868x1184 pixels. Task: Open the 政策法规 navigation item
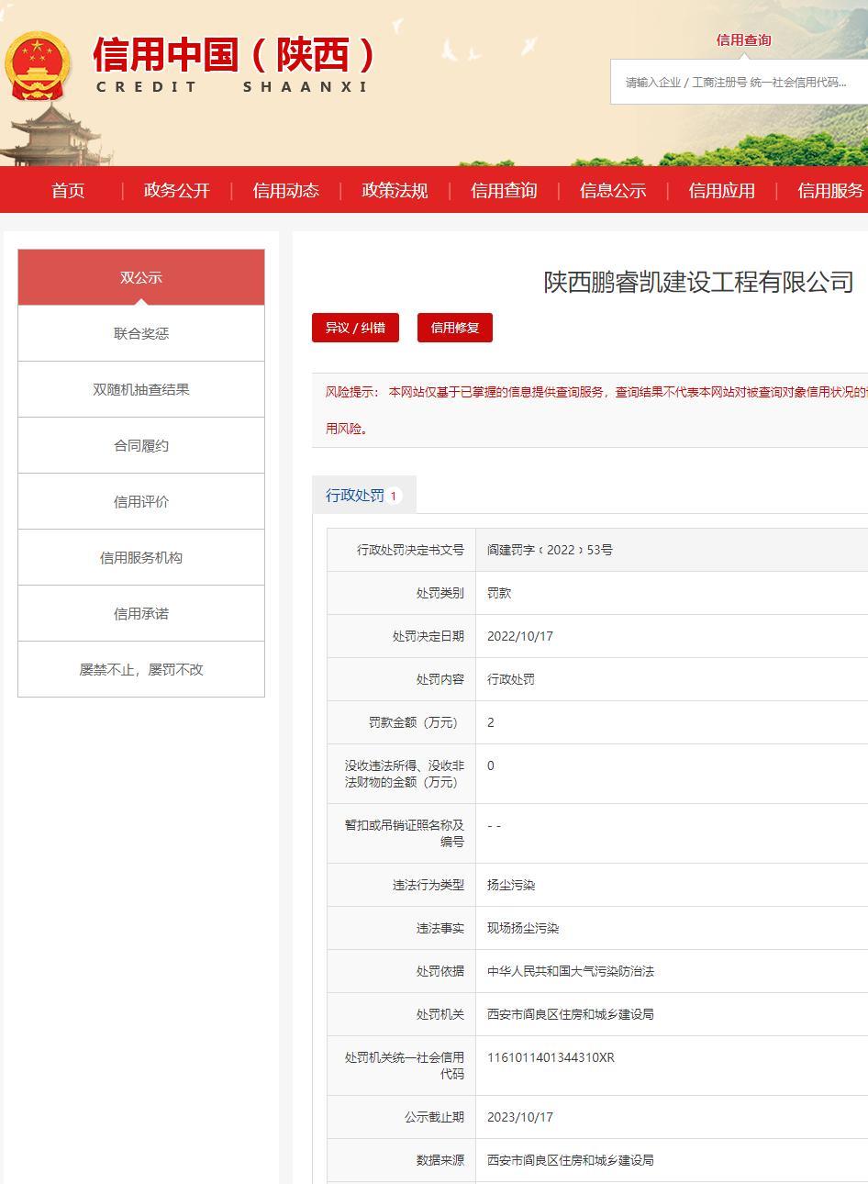[x=395, y=190]
